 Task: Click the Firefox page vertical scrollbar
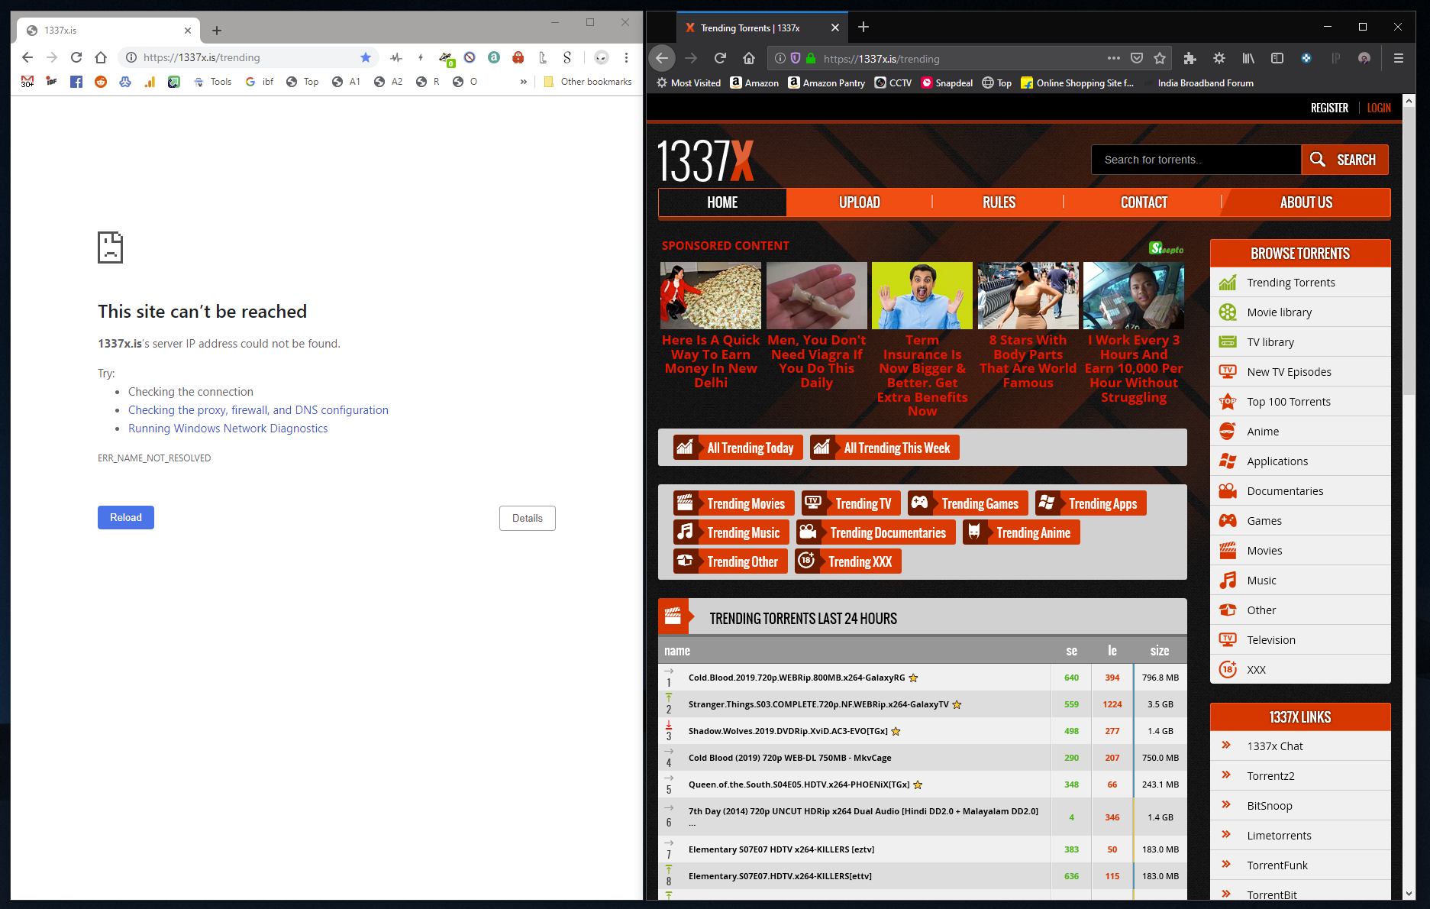(x=1409, y=497)
